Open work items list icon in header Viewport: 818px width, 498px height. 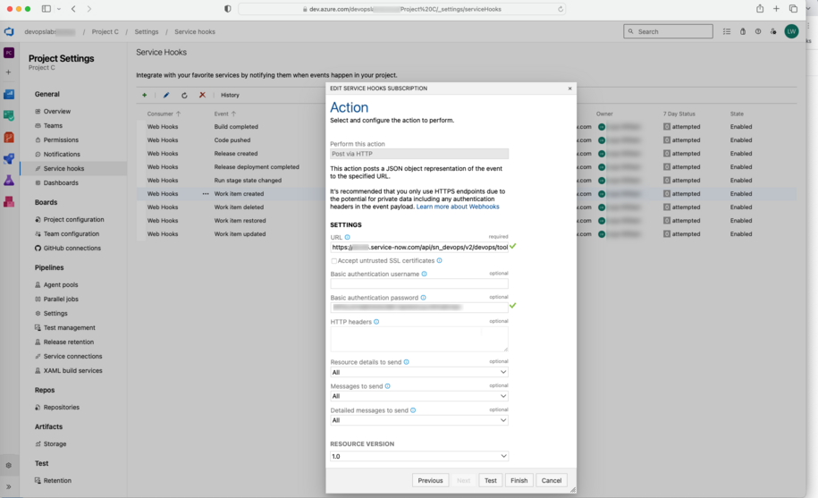click(727, 32)
